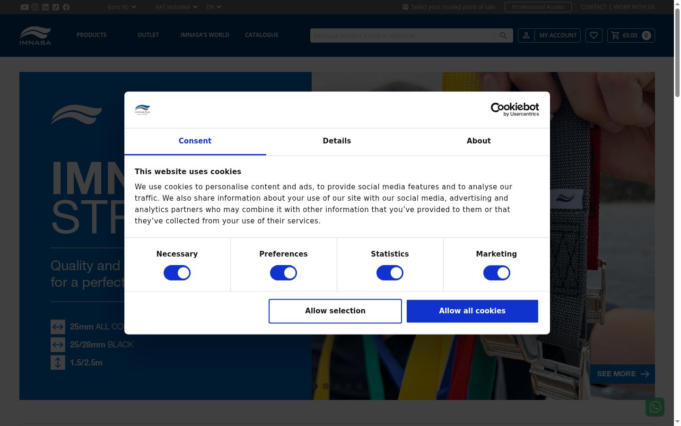Open the YouTube social icon
Viewport: 681px width, 426px height.
25,7
